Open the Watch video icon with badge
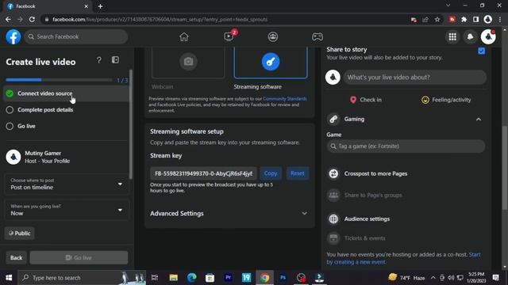This screenshot has width=508, height=285. [x=229, y=36]
